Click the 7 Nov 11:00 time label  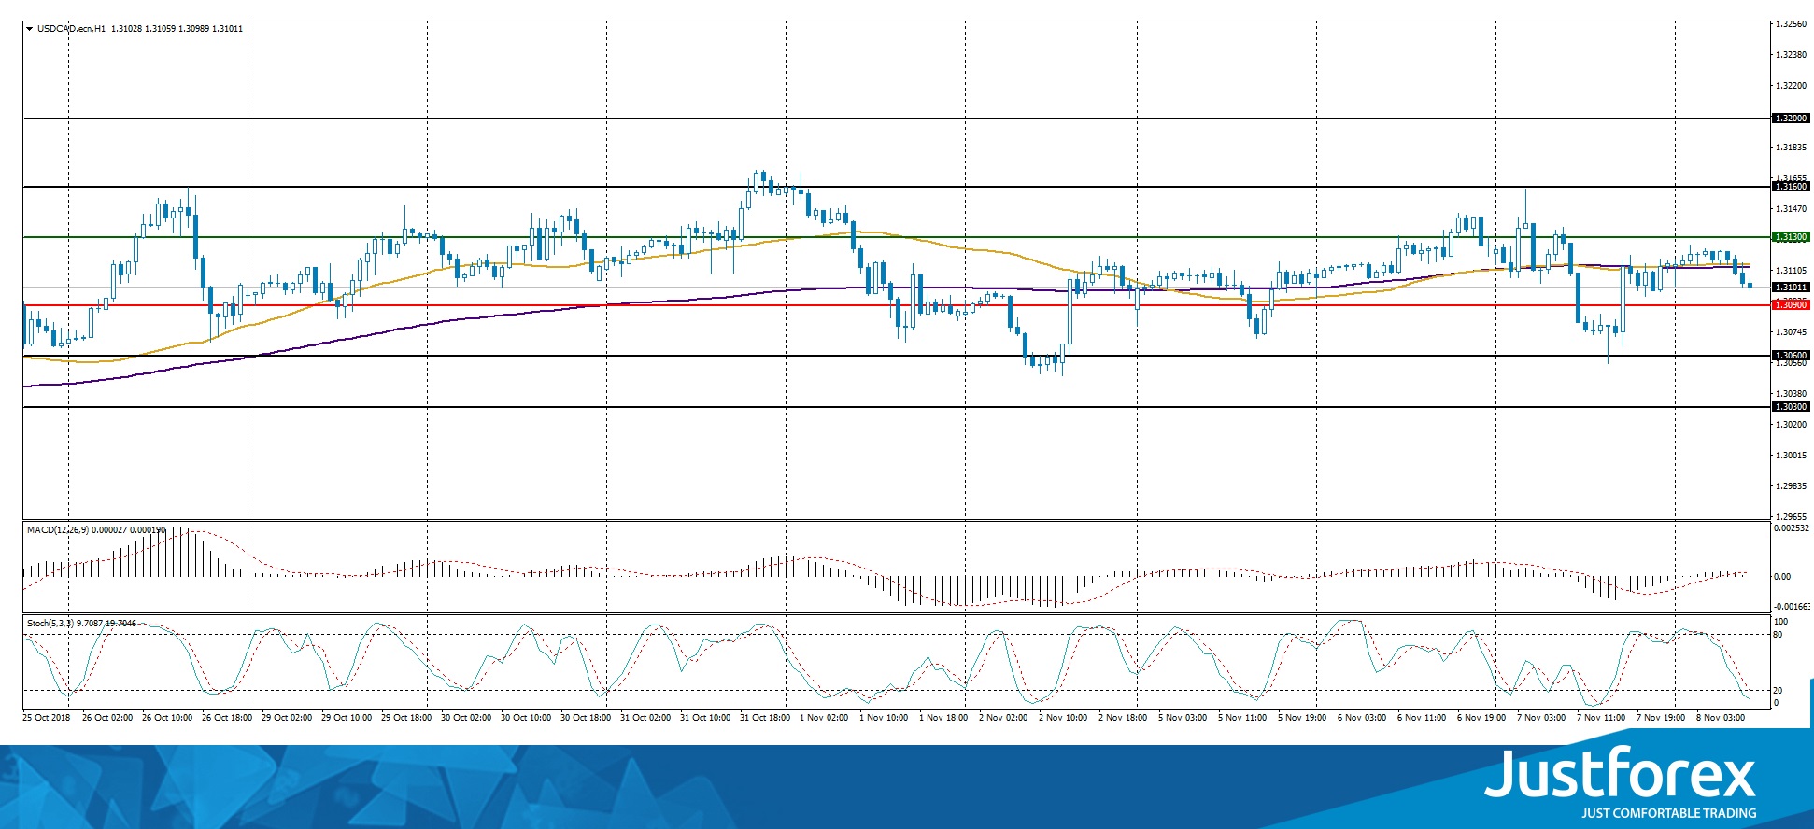point(1601,718)
